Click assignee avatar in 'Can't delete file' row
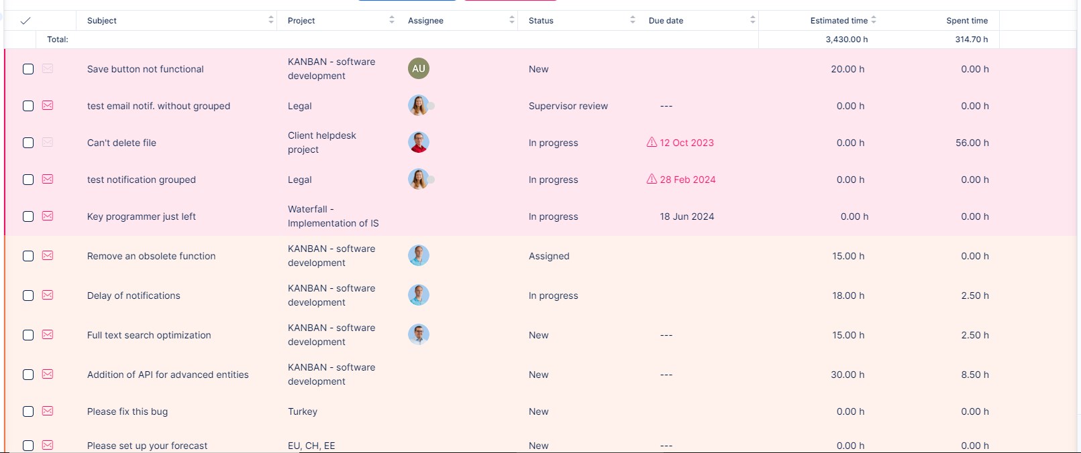Image resolution: width=1081 pixels, height=453 pixels. (x=419, y=142)
